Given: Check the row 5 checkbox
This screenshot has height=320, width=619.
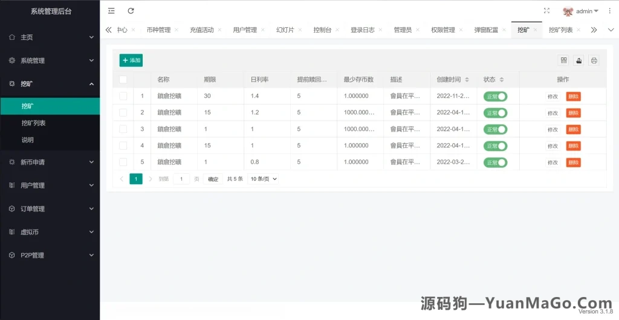Looking at the screenshot, I should [123, 162].
